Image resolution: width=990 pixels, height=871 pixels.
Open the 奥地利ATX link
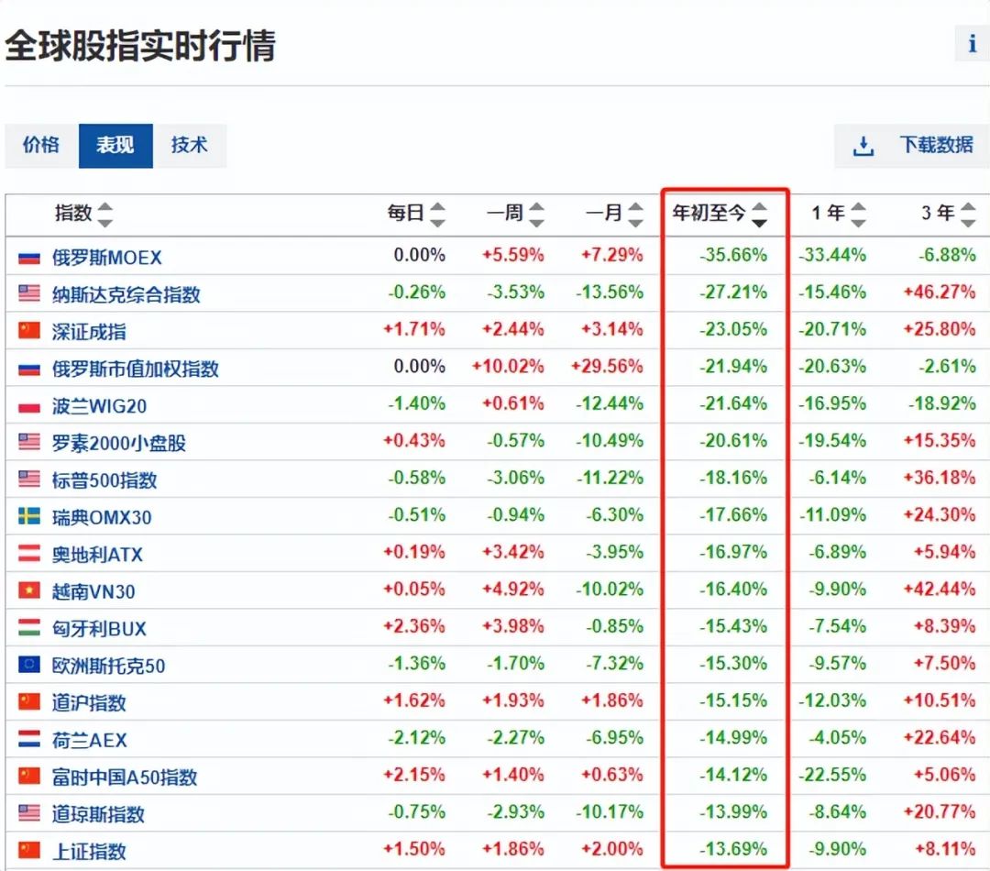pyautogui.click(x=97, y=555)
